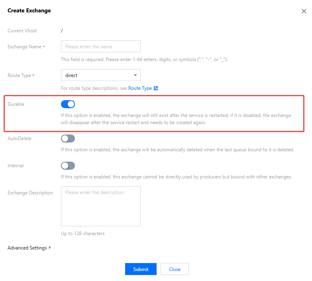Enable the AutoDelete switch
The image size is (312, 281).
pyautogui.click(x=68, y=139)
